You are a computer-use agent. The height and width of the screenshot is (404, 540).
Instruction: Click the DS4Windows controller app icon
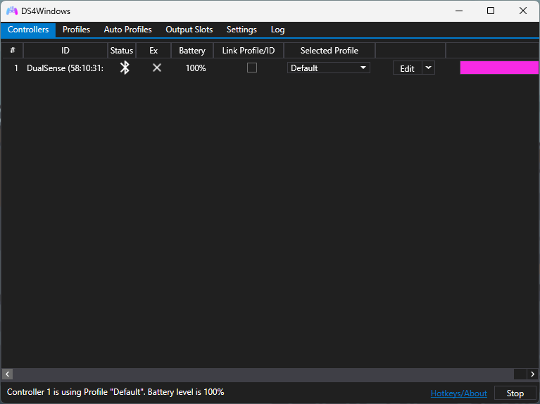click(12, 11)
